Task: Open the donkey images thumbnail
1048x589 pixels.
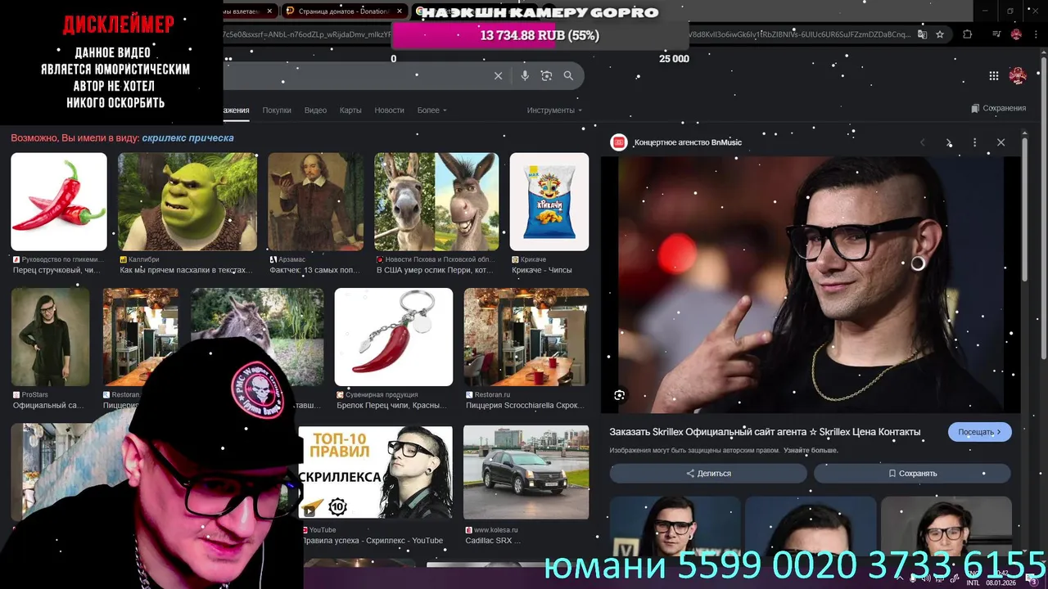Action: [436, 202]
